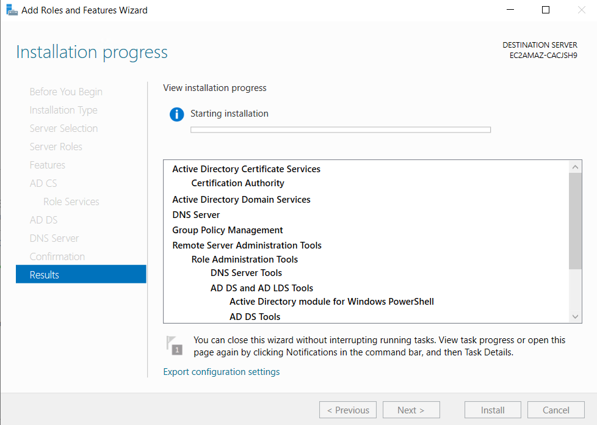Screen dimensions: 597x425
Task: Click the 'Installation progress' page title
Action: click(92, 52)
